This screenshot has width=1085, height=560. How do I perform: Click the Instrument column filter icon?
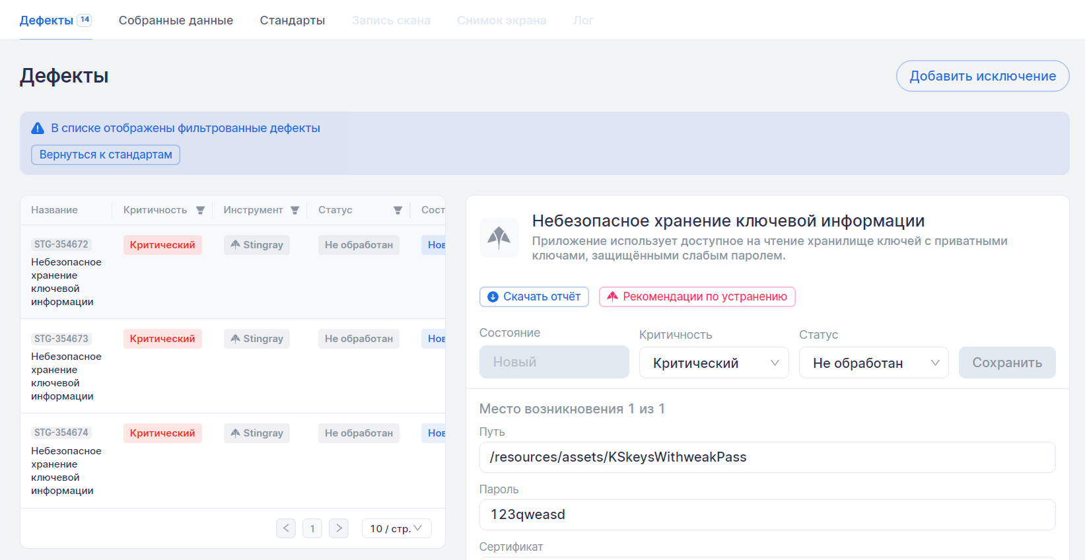pyautogui.click(x=295, y=210)
